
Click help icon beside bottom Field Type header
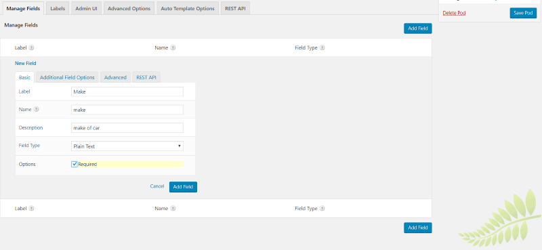(322, 209)
